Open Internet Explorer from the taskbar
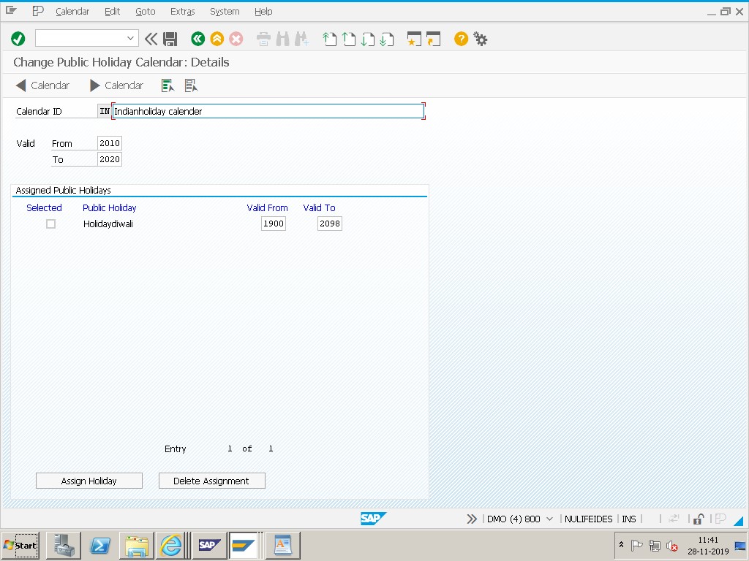This screenshot has height=561, width=749. pos(170,545)
